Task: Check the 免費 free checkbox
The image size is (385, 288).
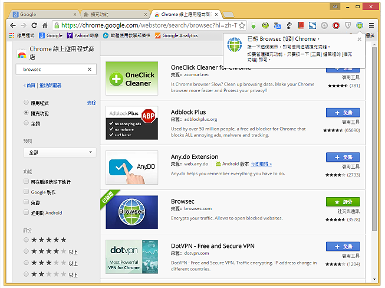Action: coord(26,202)
